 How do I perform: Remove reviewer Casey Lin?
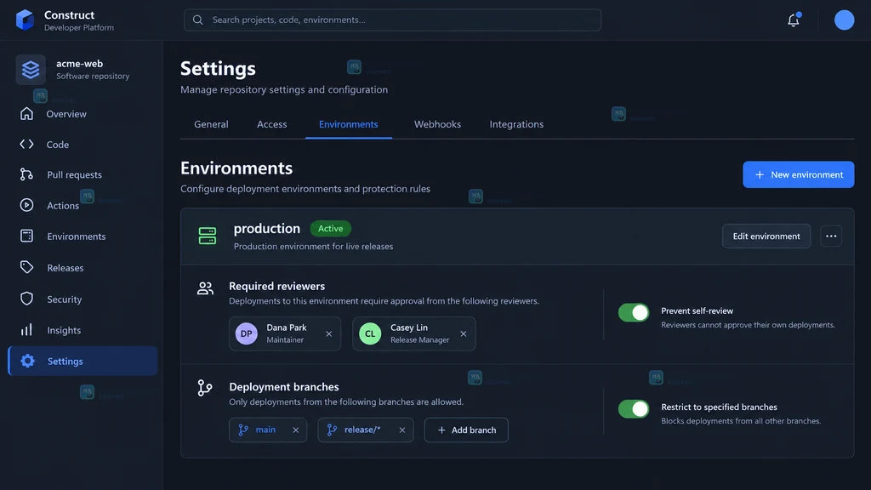[x=464, y=333]
